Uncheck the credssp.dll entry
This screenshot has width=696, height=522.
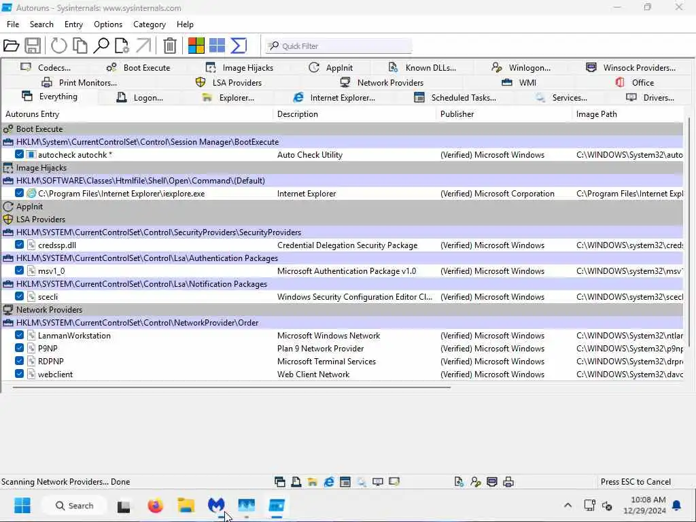[x=19, y=245]
